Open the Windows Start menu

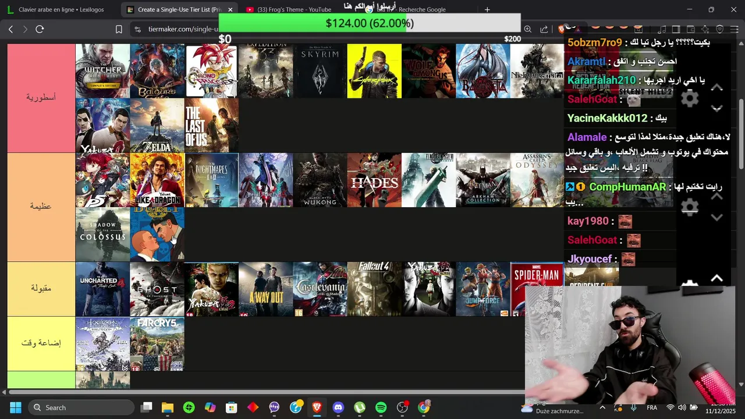(x=15, y=407)
